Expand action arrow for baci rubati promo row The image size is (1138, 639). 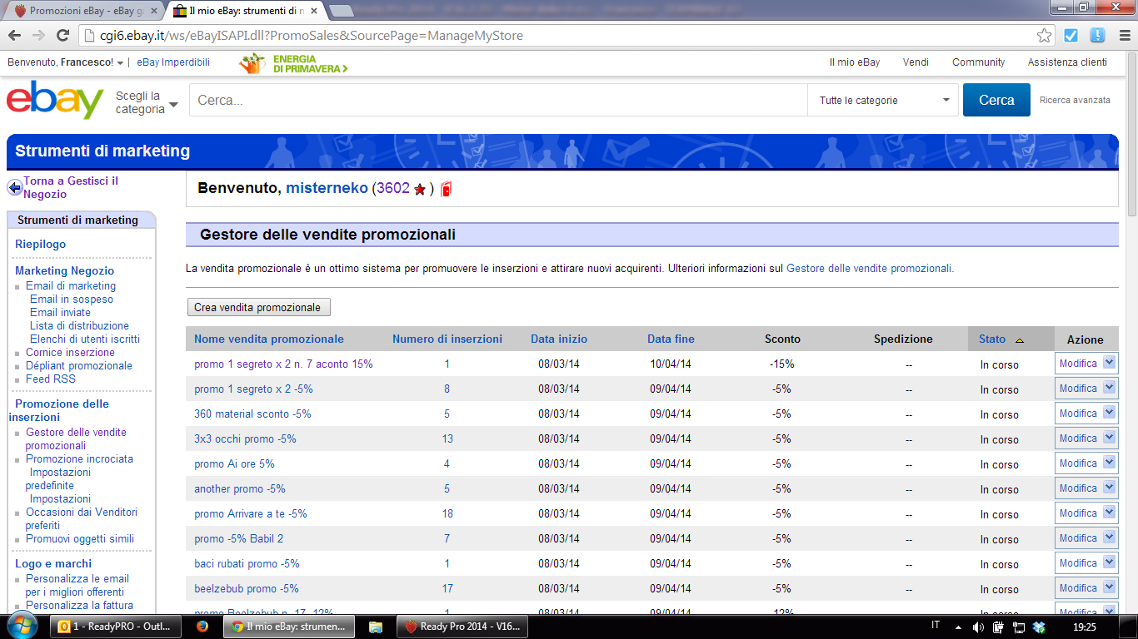1109,562
